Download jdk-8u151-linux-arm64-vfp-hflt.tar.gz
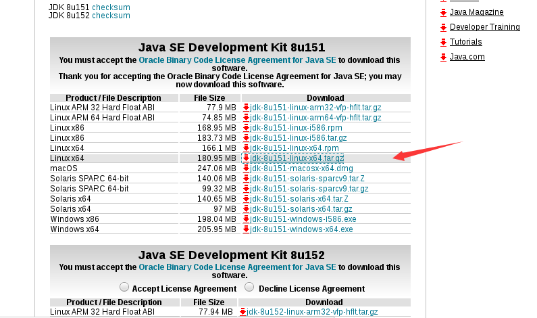This screenshot has width=537, height=318. pyautogui.click(x=315, y=118)
